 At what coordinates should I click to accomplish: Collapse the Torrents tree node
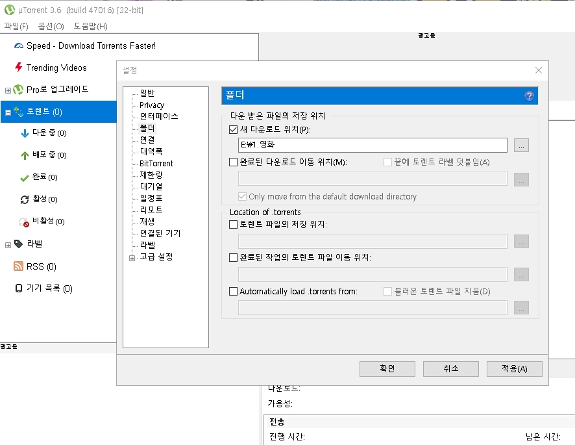click(x=8, y=113)
